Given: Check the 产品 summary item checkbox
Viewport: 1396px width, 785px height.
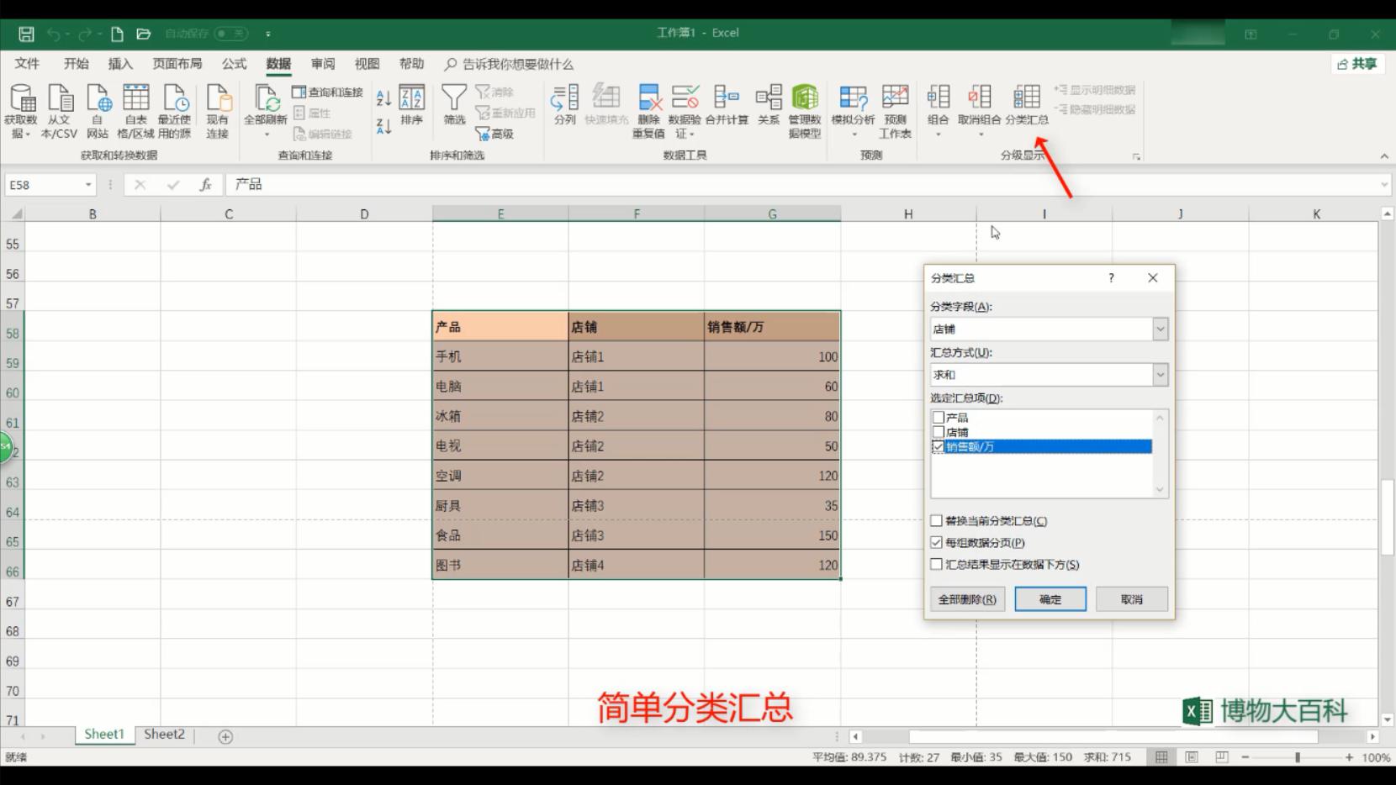Looking at the screenshot, I should coord(938,417).
